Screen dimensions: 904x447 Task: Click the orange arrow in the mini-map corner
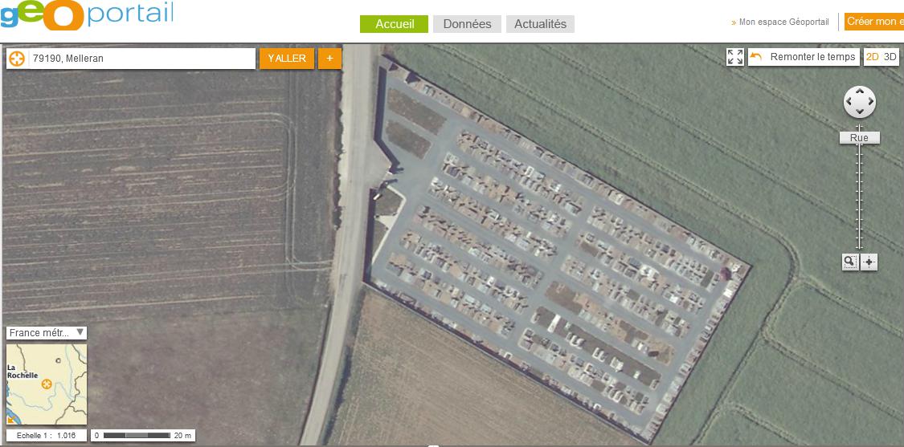[10, 421]
